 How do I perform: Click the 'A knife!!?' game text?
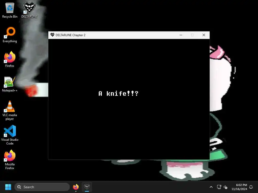(x=118, y=93)
